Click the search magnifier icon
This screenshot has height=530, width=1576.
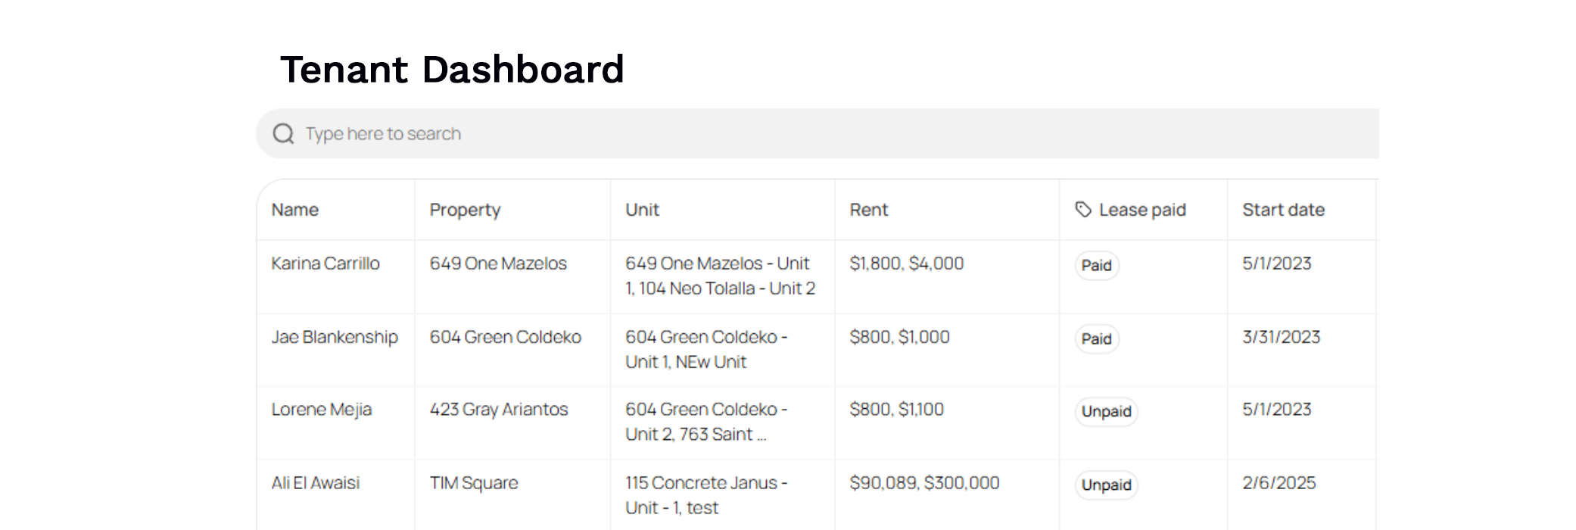283,133
